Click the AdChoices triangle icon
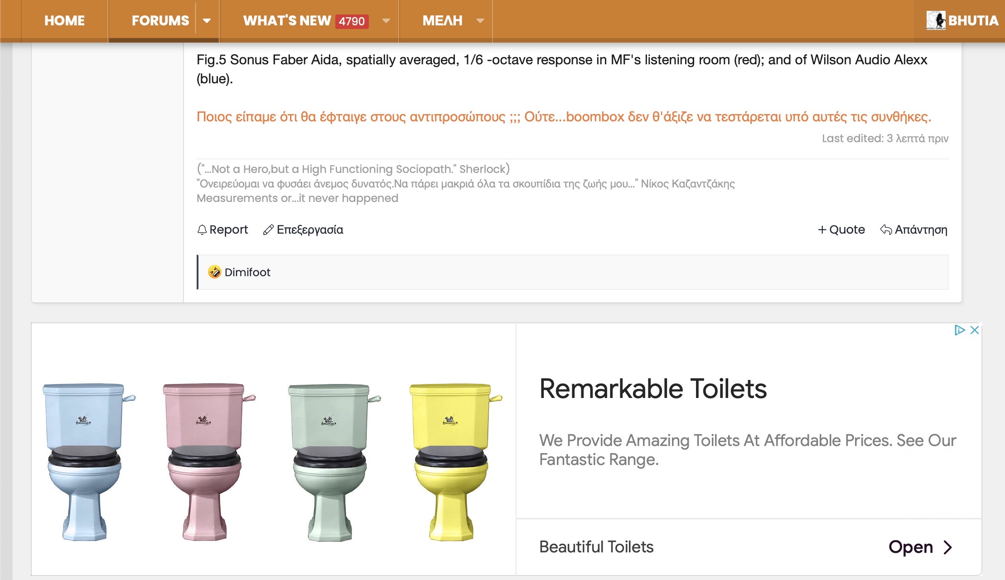The image size is (1005, 580). pos(959,330)
